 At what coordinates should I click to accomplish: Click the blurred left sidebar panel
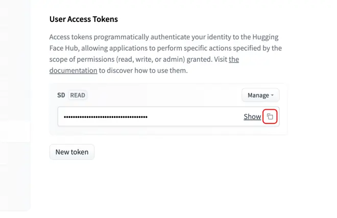coord(15,105)
